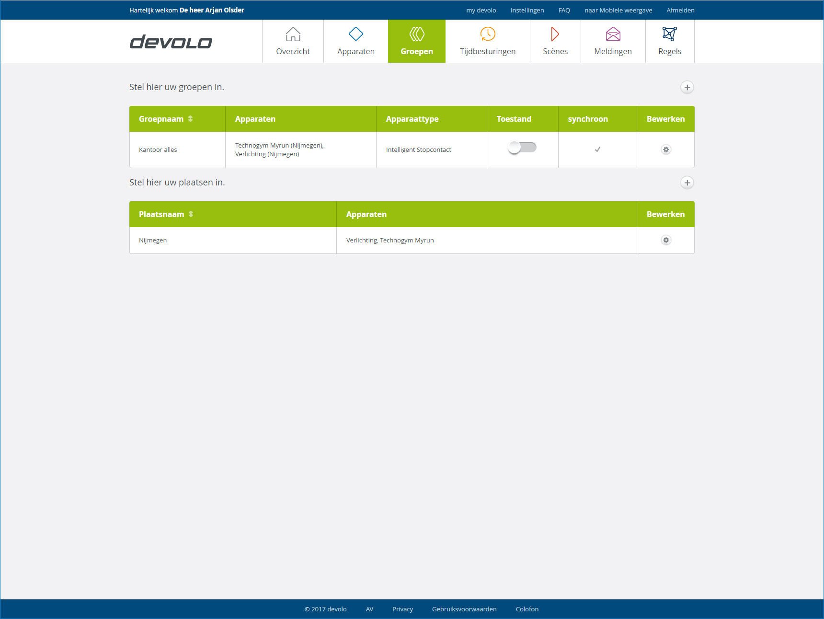Image resolution: width=824 pixels, height=619 pixels.
Task: Open the Meldingen tab
Action: point(613,41)
